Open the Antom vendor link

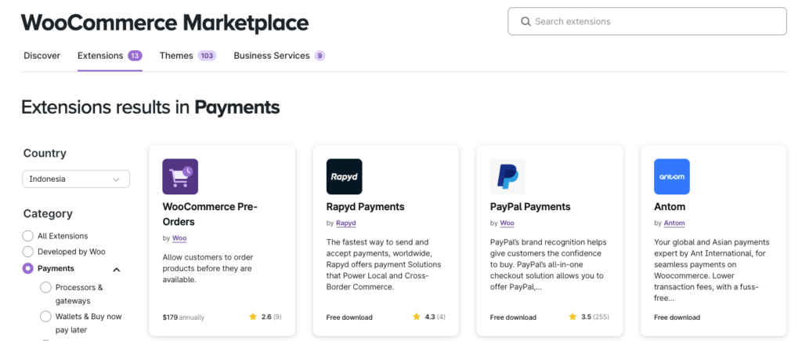[x=674, y=223]
